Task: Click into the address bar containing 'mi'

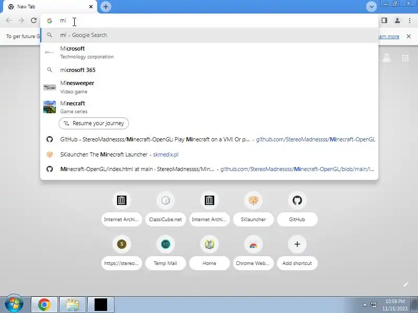Action: (209, 20)
